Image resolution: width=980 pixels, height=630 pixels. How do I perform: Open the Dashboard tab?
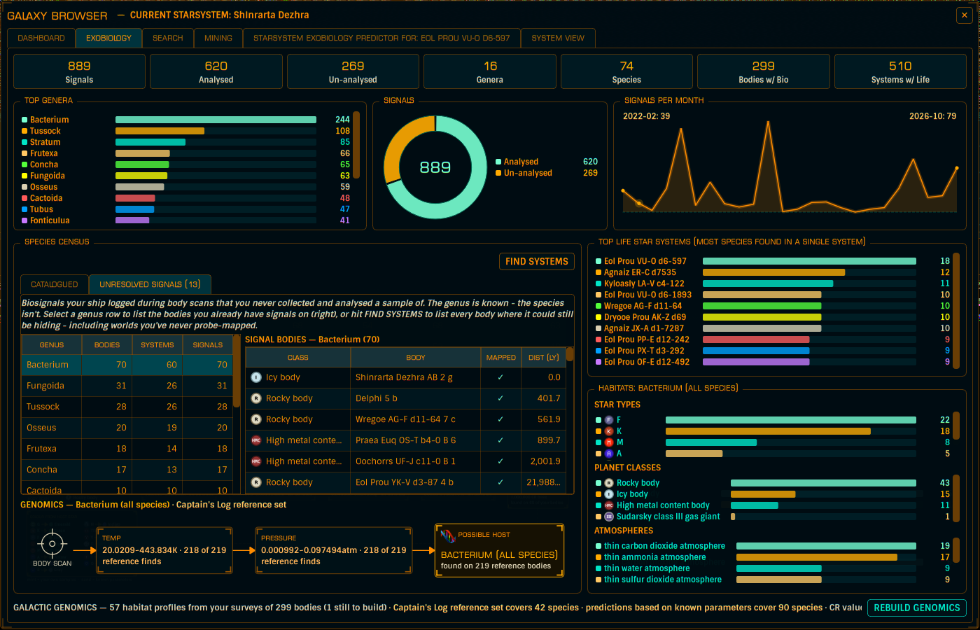pyautogui.click(x=41, y=38)
